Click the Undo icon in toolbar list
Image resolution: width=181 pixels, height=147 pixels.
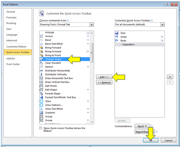pyautogui.click(x=117, y=37)
